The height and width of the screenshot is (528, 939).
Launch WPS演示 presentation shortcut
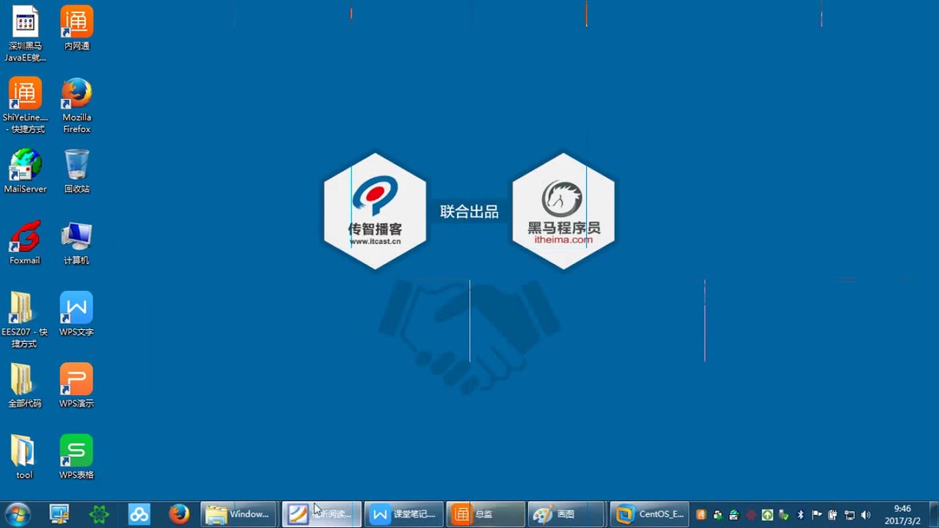tap(76, 386)
